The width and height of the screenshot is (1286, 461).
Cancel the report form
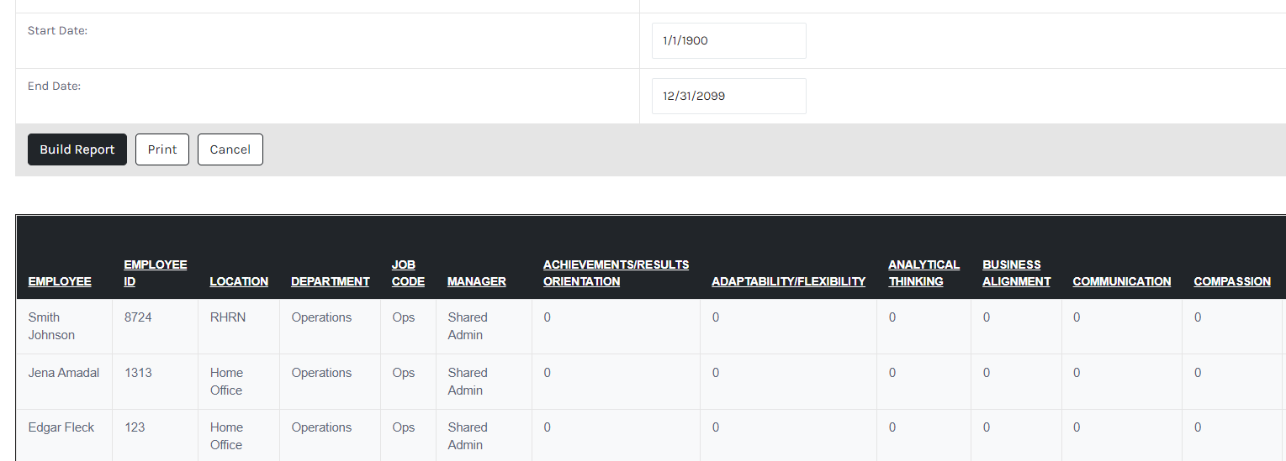tap(230, 149)
